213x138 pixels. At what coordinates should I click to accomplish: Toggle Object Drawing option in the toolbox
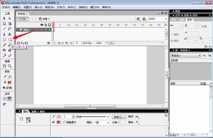pos(5,99)
